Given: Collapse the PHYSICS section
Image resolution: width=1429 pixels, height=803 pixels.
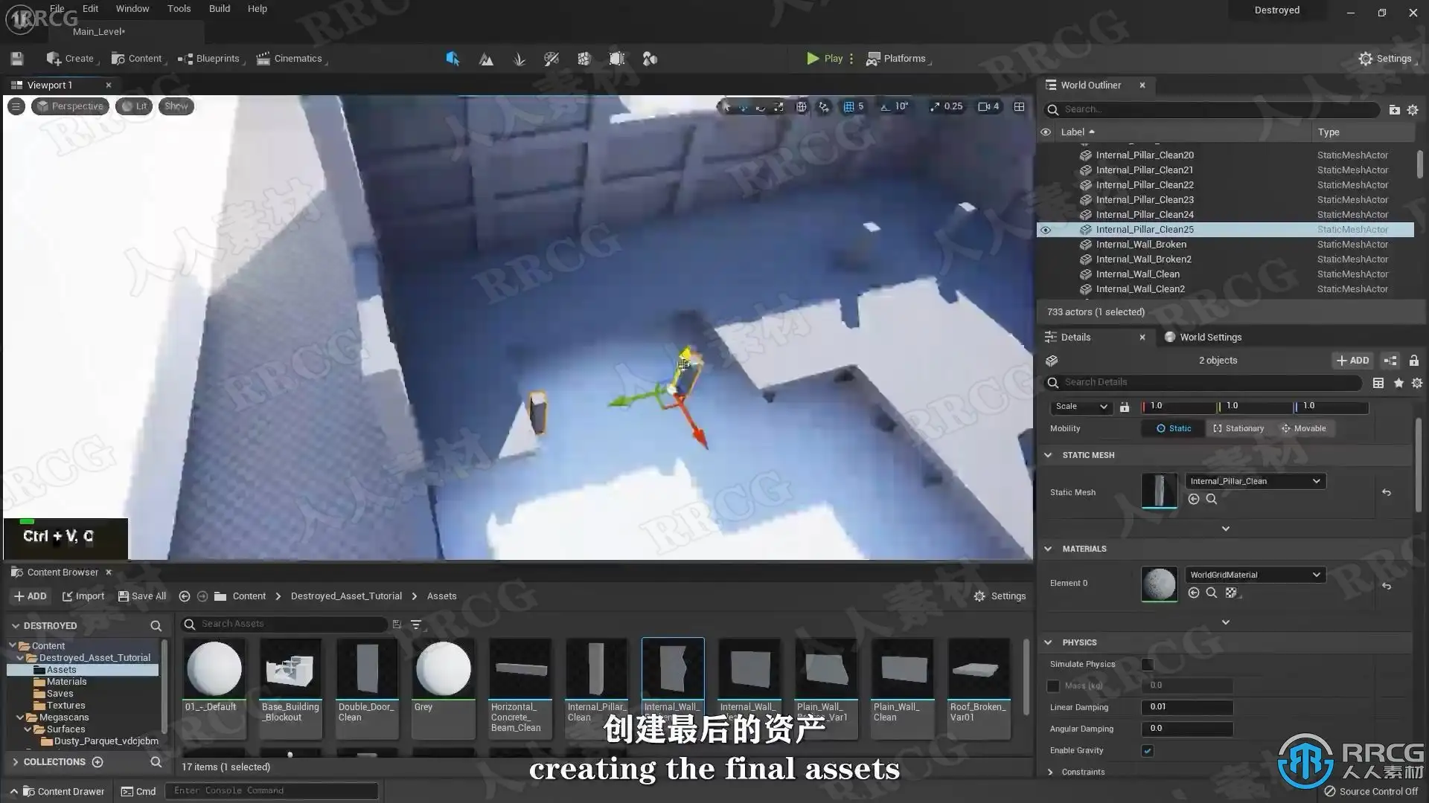Looking at the screenshot, I should tap(1048, 642).
